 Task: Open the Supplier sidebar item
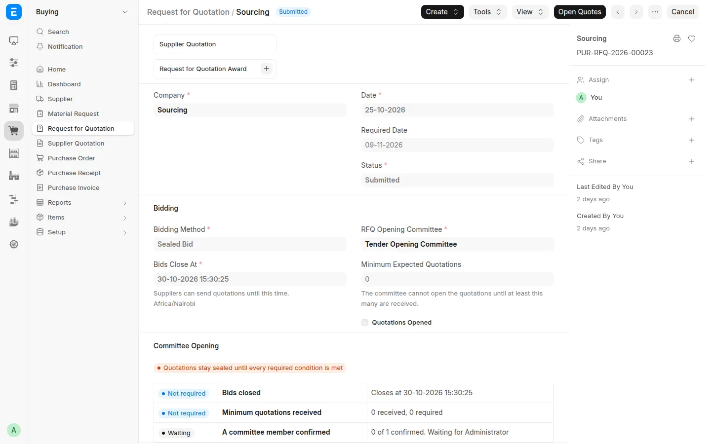[x=83, y=99]
